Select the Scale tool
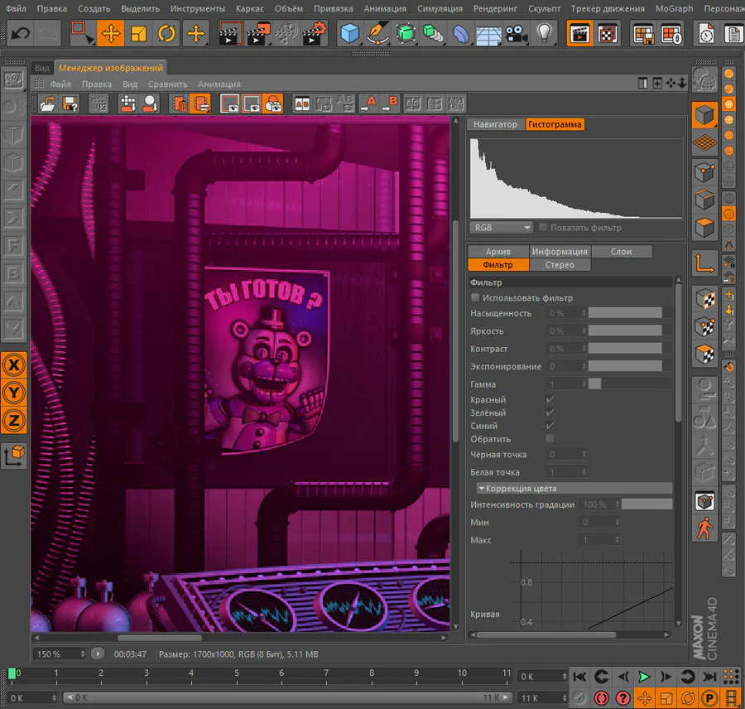This screenshot has height=709, width=745. tap(138, 34)
